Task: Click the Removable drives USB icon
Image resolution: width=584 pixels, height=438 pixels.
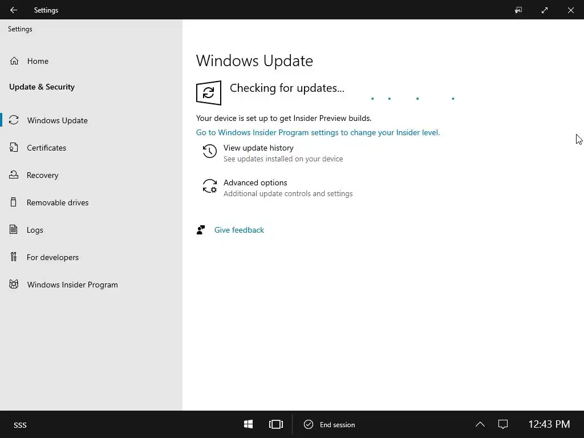Action: click(x=14, y=202)
